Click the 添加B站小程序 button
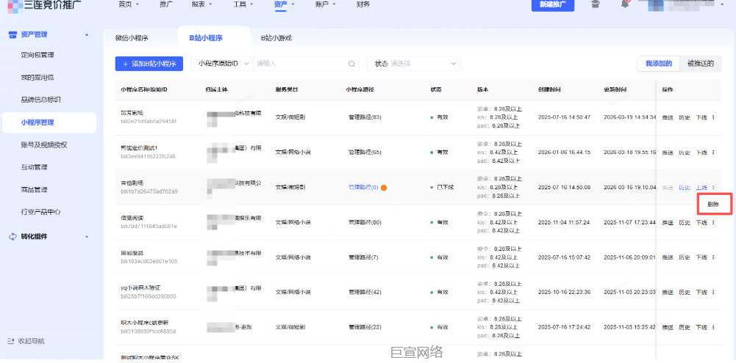Viewport: 736px width, 363px height. pyautogui.click(x=149, y=64)
